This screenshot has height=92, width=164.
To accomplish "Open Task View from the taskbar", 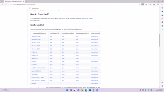I will (x=75, y=90).
